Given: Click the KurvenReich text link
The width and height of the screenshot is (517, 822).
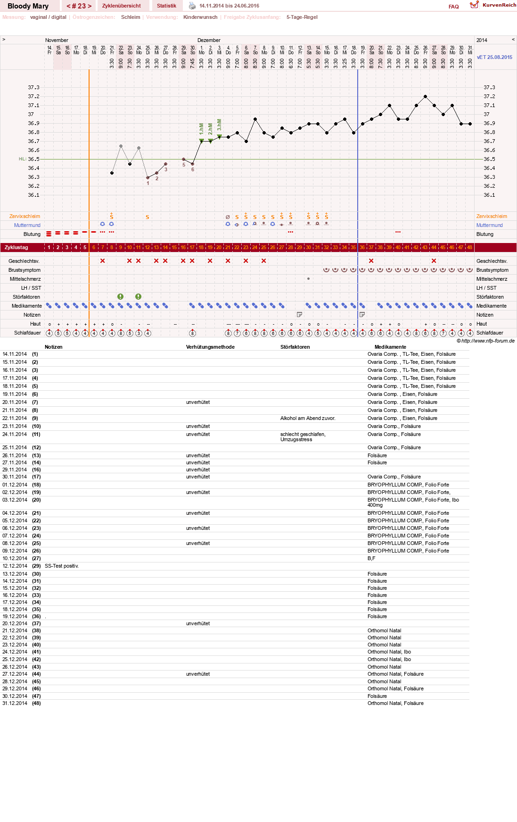Looking at the screenshot, I should click(x=500, y=5).
